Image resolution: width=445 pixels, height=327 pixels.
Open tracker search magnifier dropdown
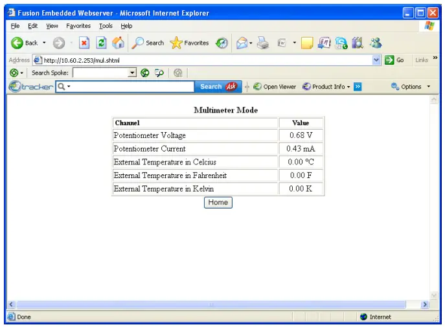click(69, 86)
